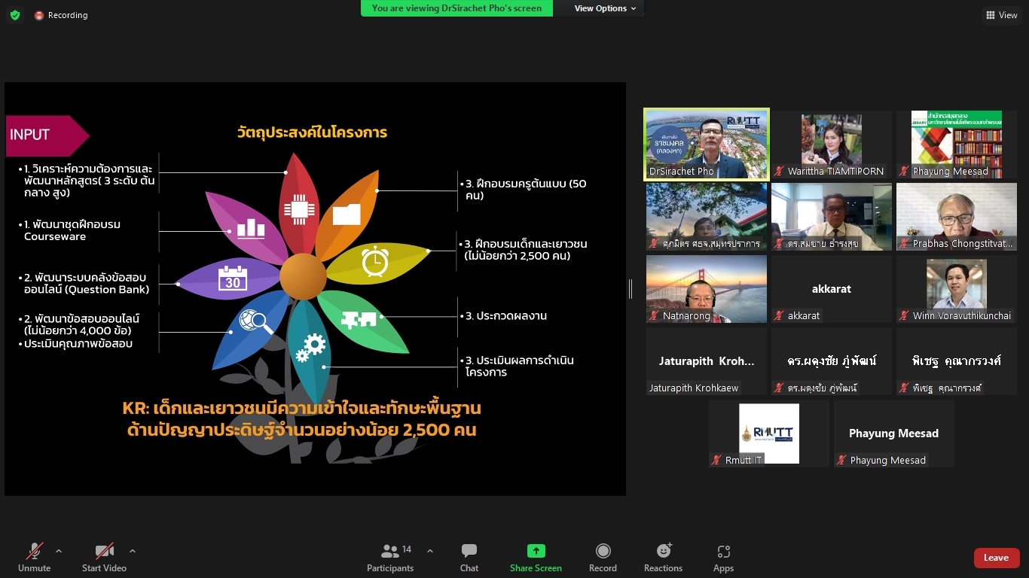
Task: Open the Apps panel
Action: pos(723,558)
